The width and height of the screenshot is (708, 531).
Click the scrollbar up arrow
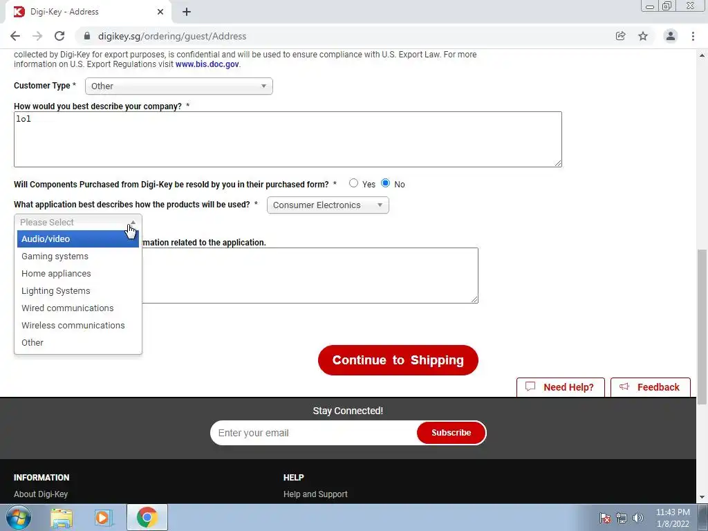(702, 55)
